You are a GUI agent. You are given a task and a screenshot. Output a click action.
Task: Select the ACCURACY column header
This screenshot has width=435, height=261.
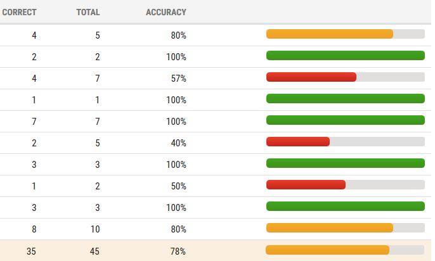166,12
